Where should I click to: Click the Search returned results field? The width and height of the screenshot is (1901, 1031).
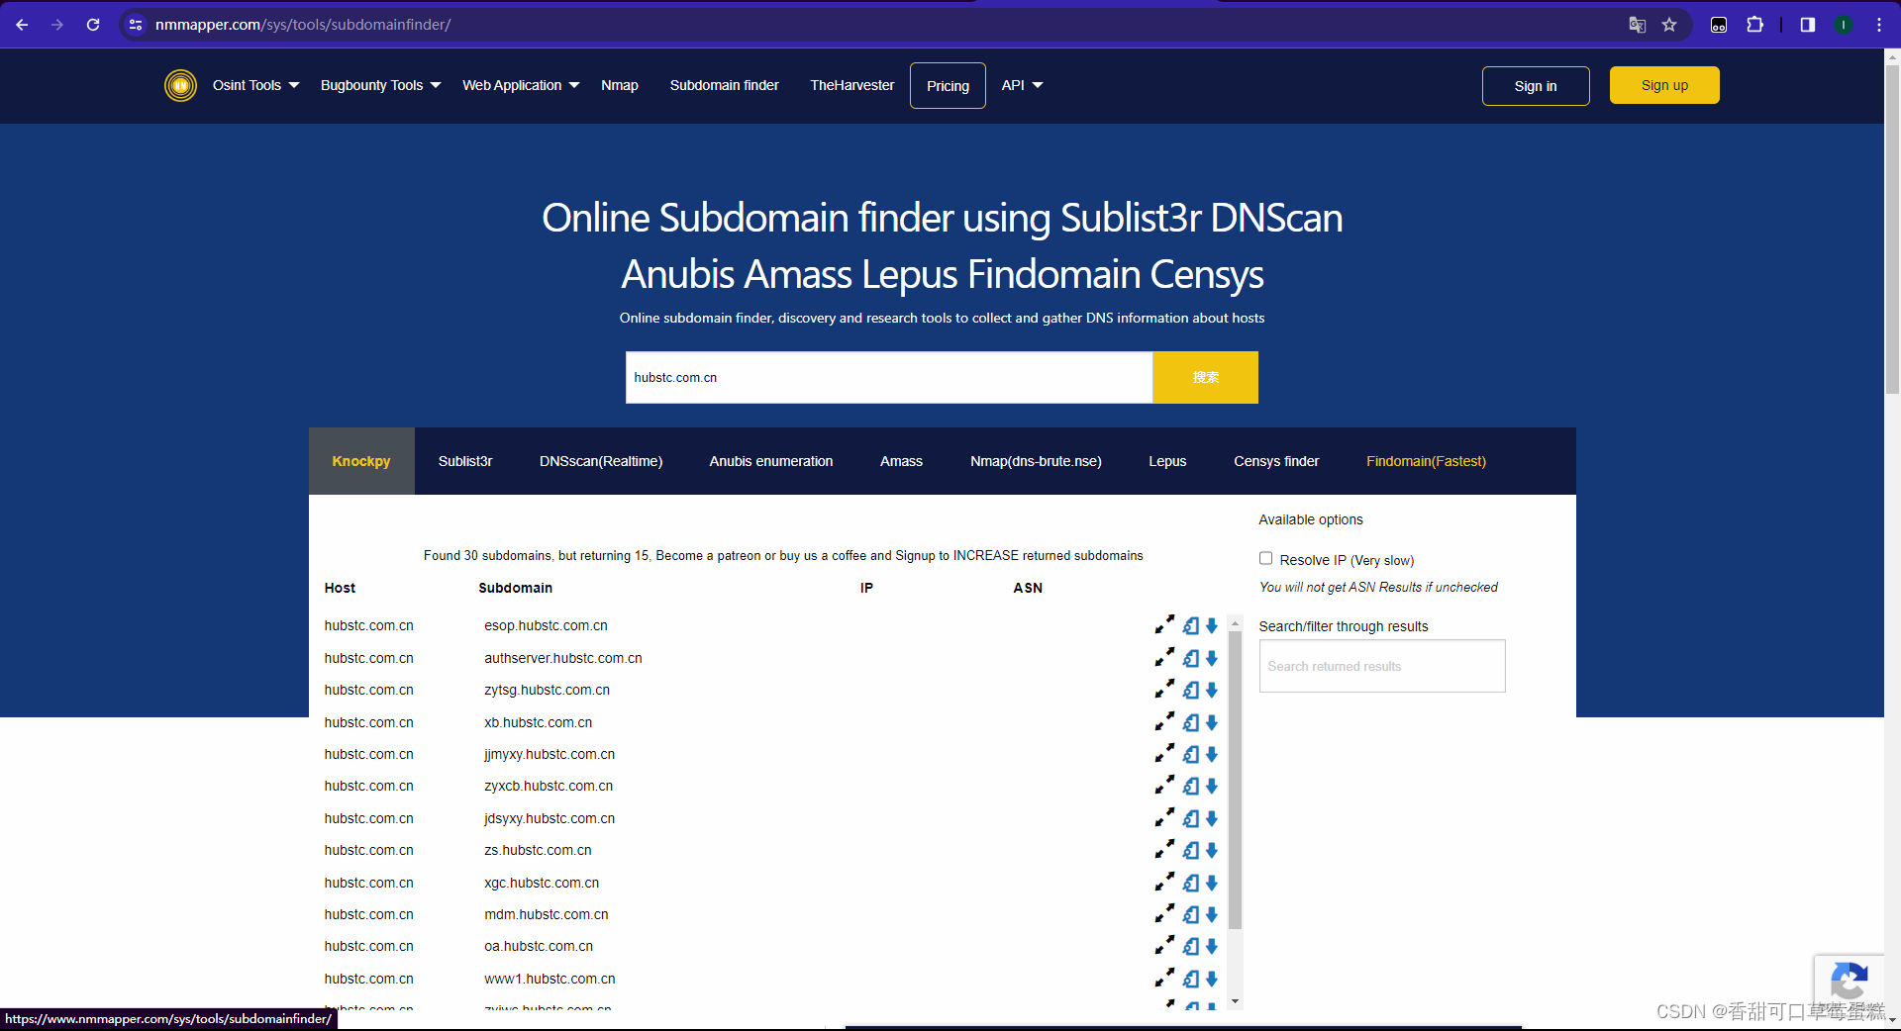coord(1382,666)
